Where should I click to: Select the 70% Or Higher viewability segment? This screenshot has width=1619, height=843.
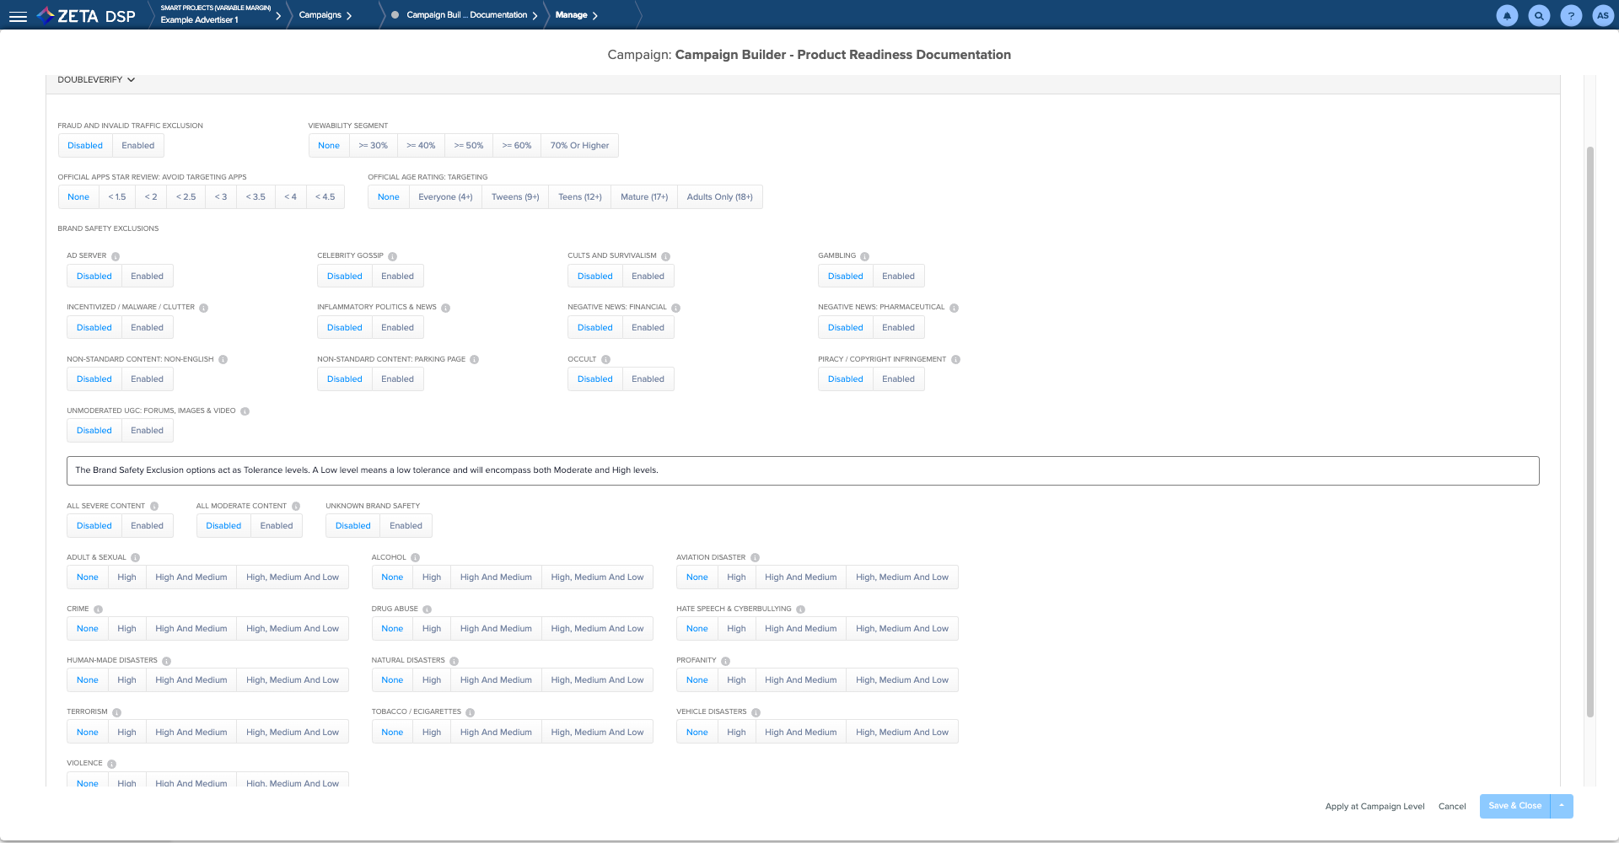tap(579, 146)
